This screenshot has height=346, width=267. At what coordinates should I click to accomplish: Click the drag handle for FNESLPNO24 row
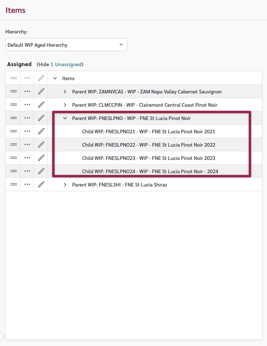click(x=14, y=171)
